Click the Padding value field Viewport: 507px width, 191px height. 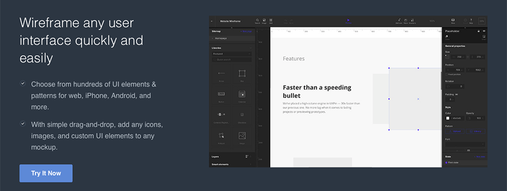pyautogui.click(x=450, y=99)
